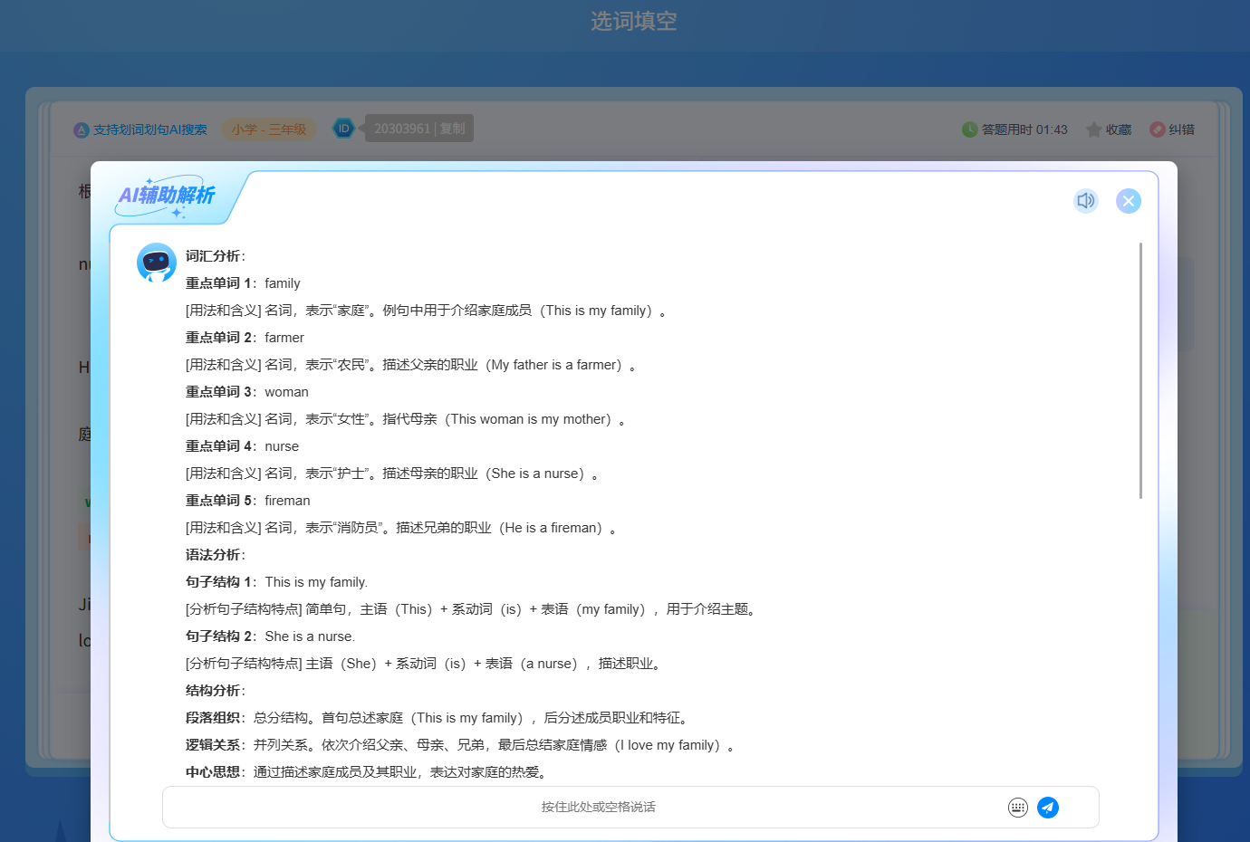1250x842 pixels.
Task: Click the 纠错 error report icon
Action: [1158, 129]
